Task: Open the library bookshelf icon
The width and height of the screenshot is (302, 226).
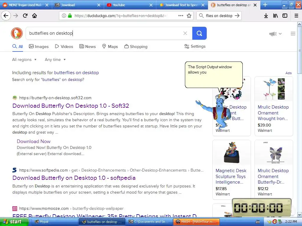Action: point(275,16)
